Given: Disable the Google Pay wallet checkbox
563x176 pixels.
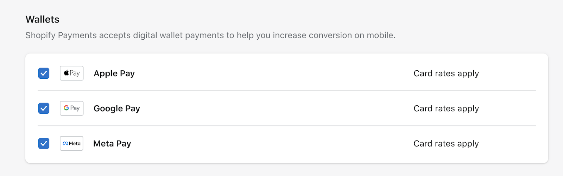Looking at the screenshot, I should click(44, 109).
